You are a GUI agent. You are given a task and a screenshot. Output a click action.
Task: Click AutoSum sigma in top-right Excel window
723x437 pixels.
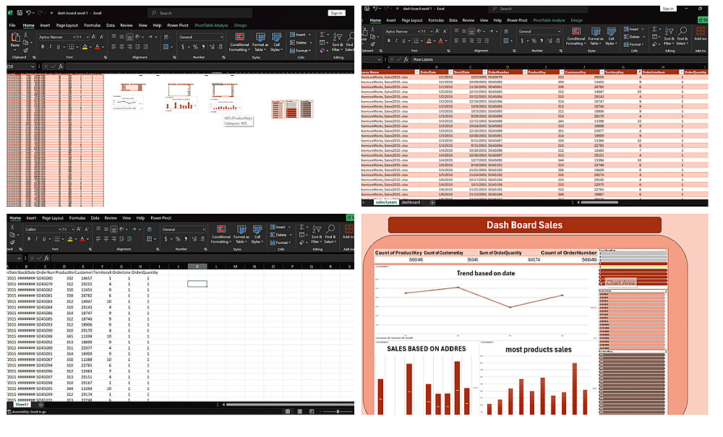tap(654, 29)
